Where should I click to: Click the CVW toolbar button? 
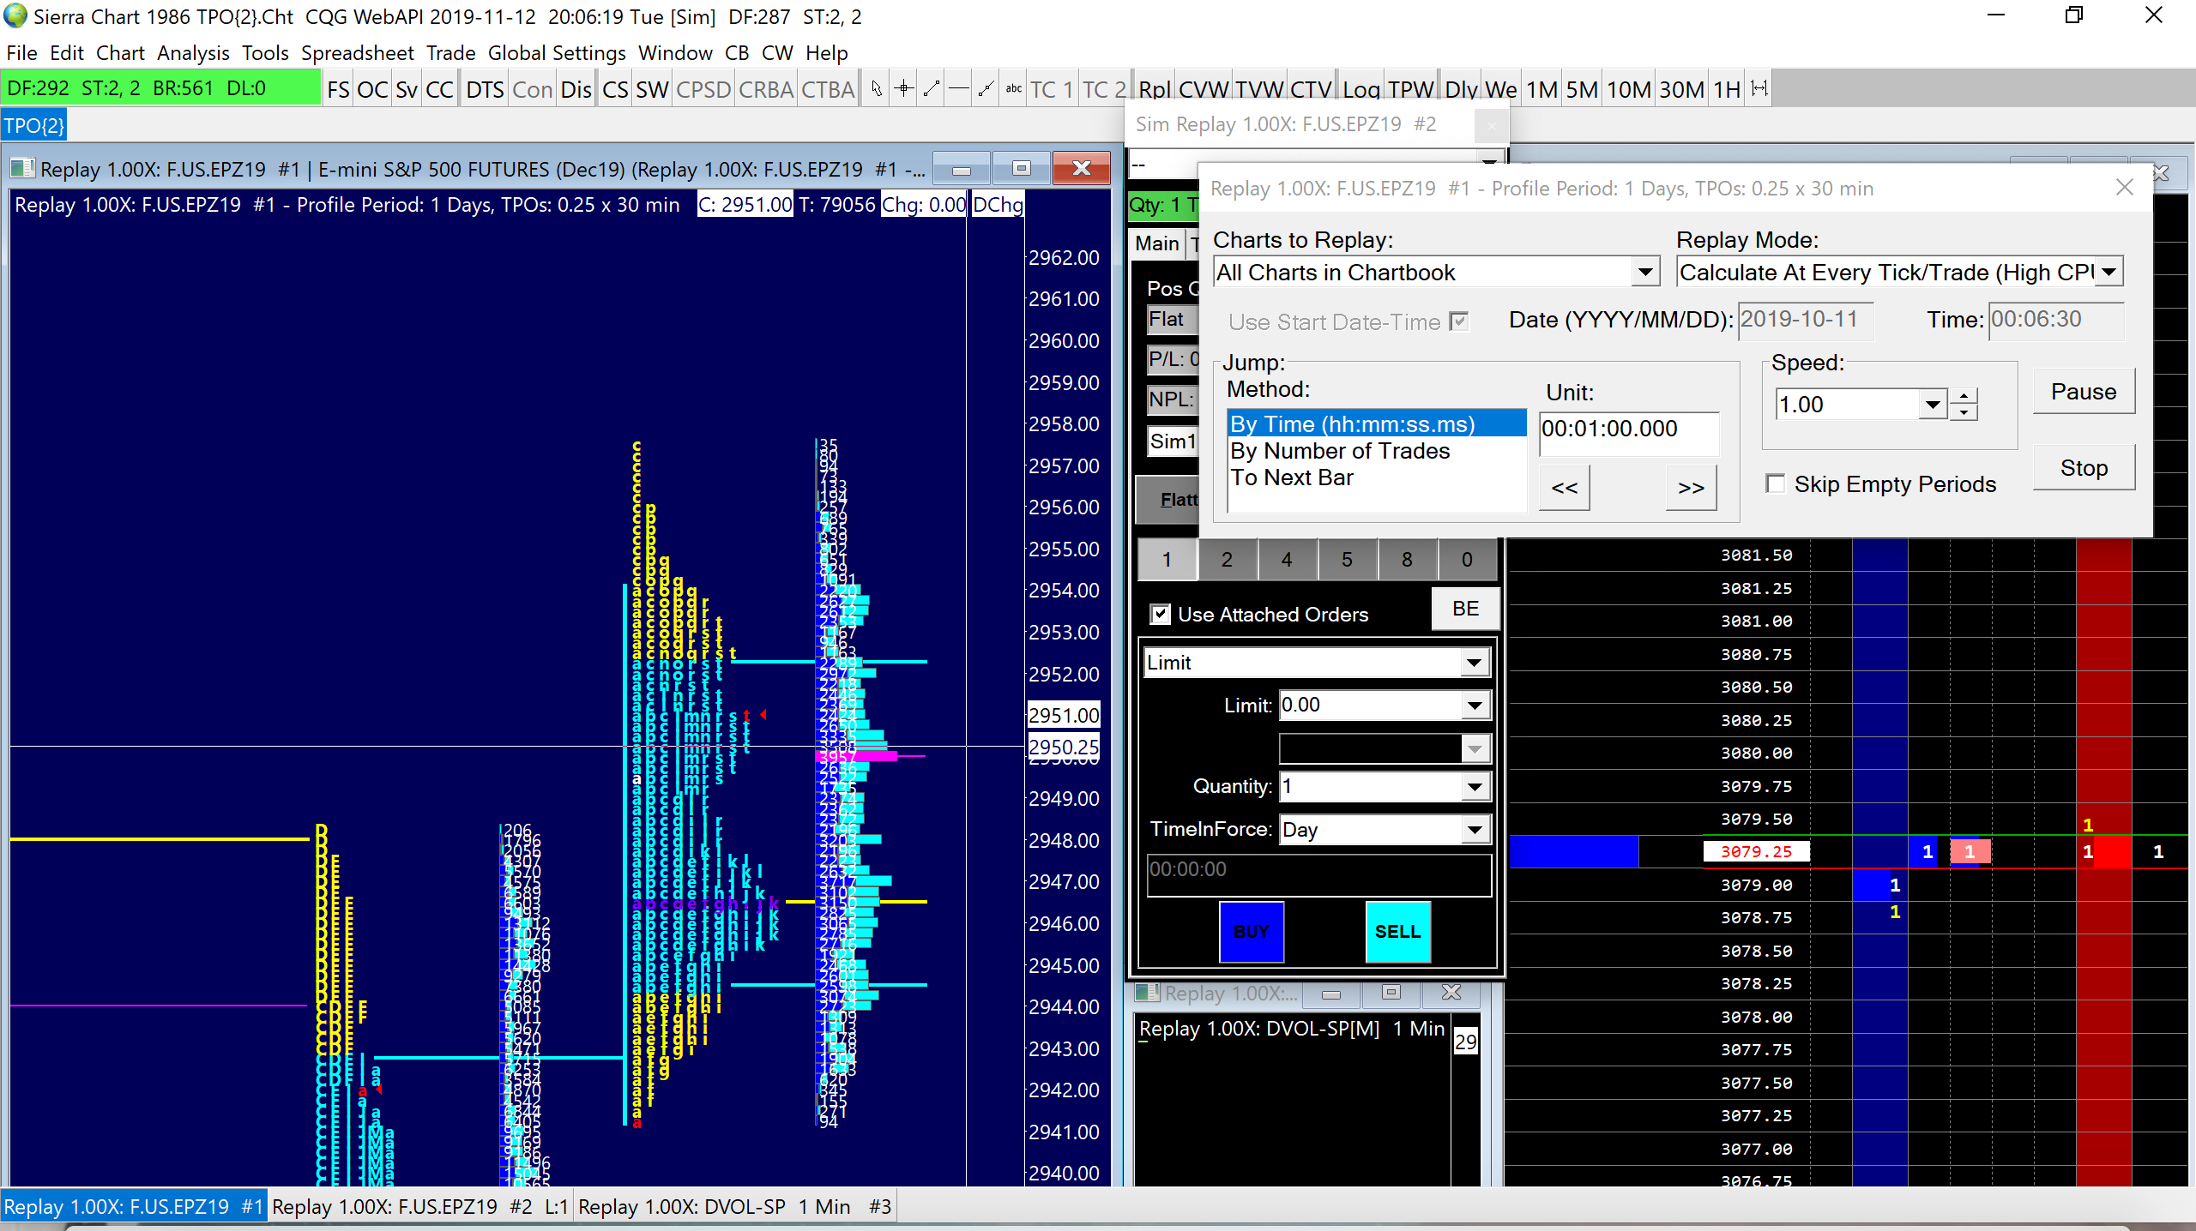[1204, 89]
